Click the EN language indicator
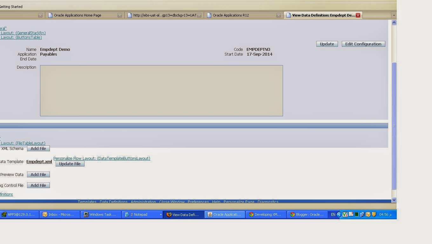Screen dimensions: 432x244 coord(334,214)
